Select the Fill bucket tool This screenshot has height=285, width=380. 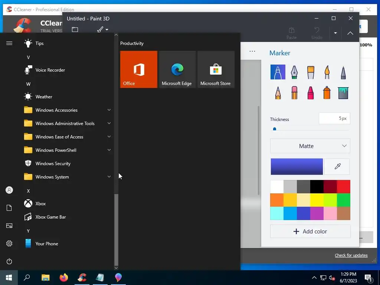[x=343, y=93]
